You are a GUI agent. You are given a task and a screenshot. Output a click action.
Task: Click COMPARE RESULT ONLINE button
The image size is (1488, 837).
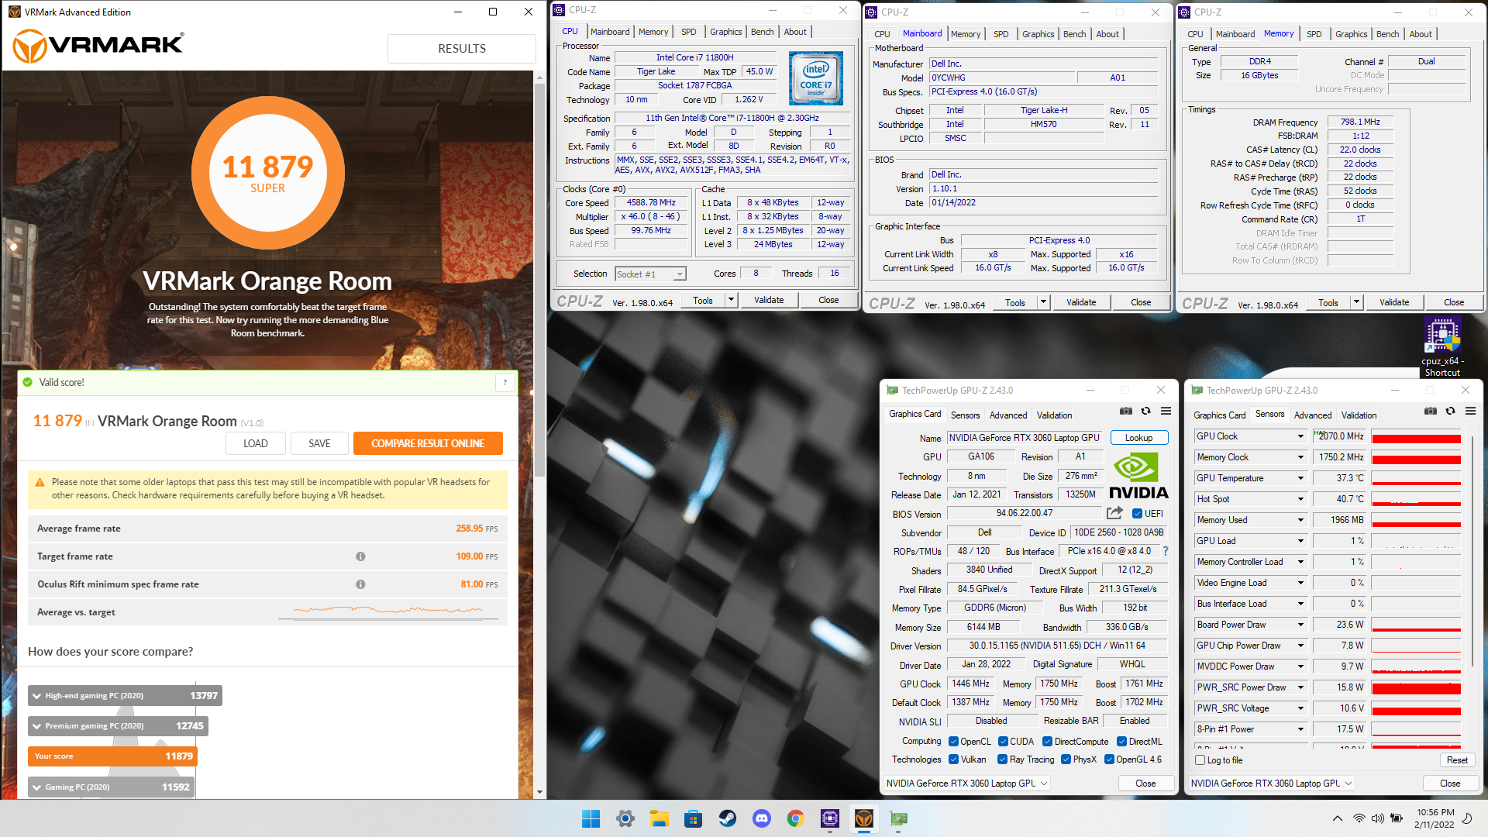(x=428, y=443)
